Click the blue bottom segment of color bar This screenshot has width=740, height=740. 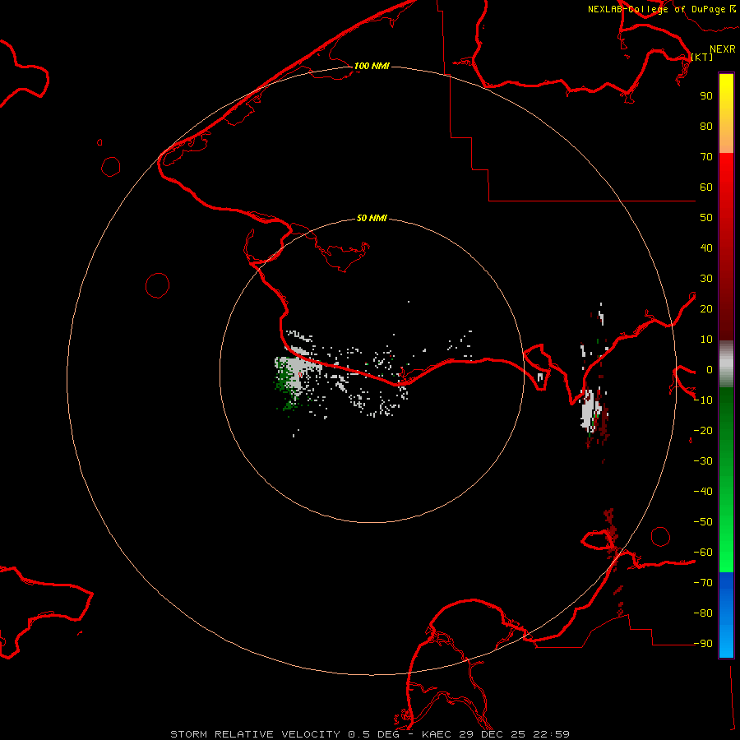point(726,615)
